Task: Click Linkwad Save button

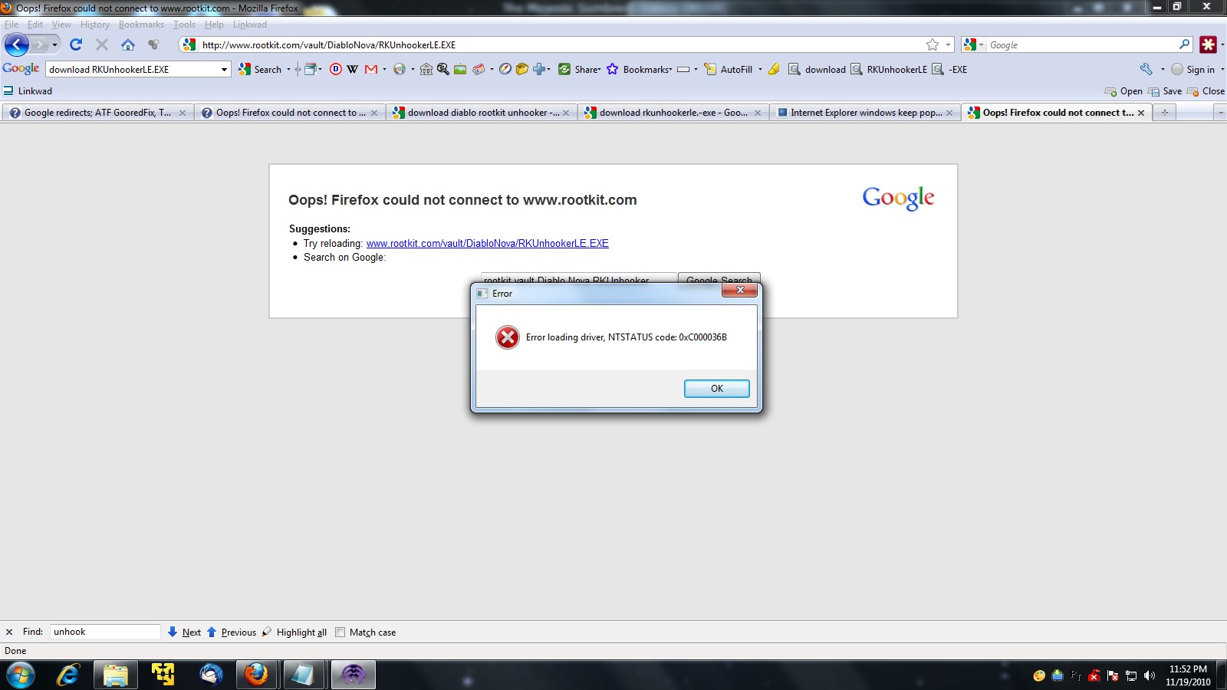Action: (1165, 90)
